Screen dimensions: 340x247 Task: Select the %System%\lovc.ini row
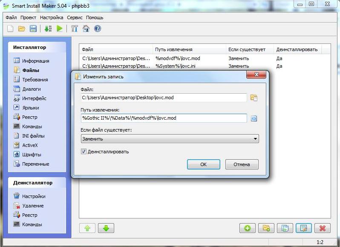[205, 66]
